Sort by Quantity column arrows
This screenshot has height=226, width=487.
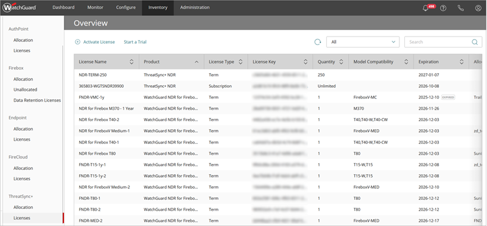coord(341,62)
